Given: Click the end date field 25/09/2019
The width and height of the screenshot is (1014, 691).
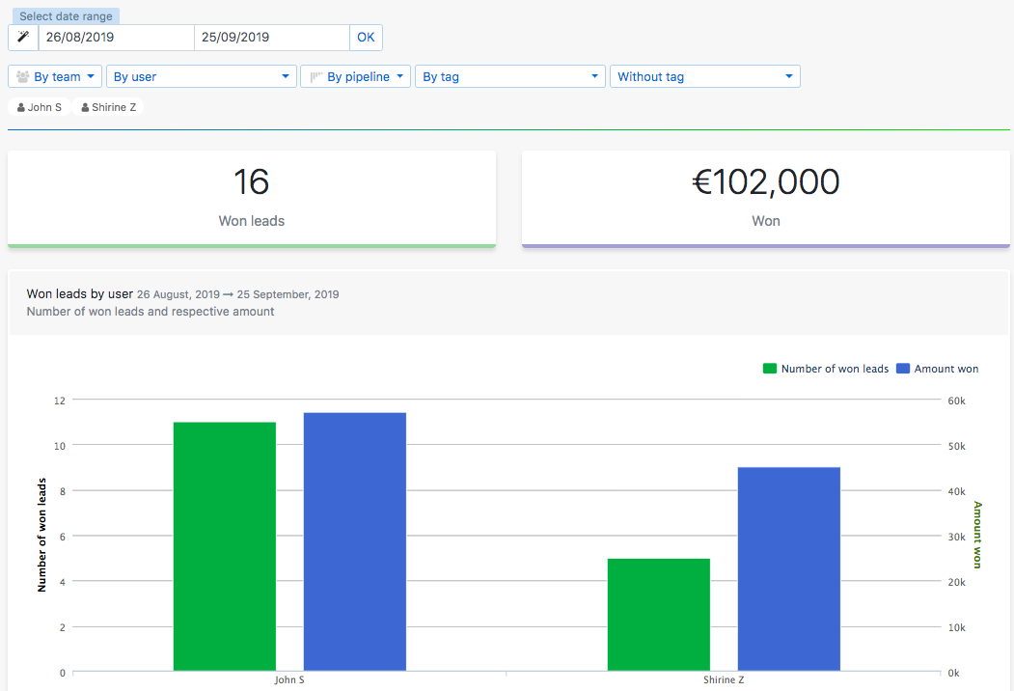Looking at the screenshot, I should (271, 38).
